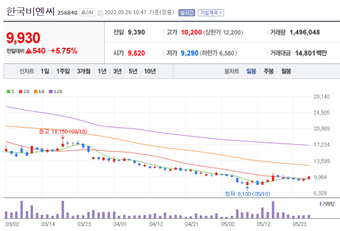340x231 pixels.
Task: Select the 주봉 weekly candle chart
Action: tap(268, 71)
